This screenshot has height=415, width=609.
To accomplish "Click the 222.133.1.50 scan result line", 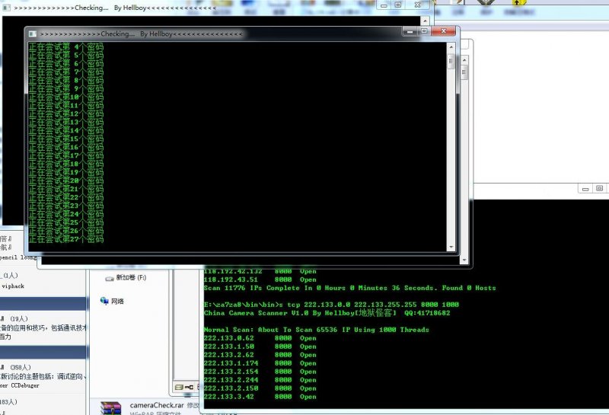I will [260, 346].
